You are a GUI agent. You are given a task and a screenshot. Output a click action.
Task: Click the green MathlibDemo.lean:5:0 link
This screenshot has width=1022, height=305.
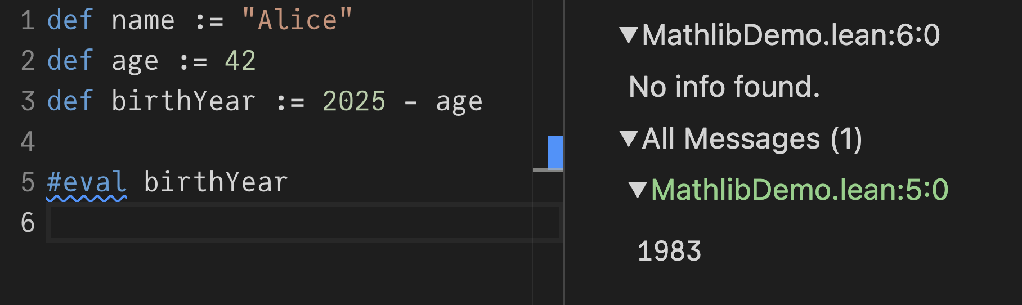799,190
